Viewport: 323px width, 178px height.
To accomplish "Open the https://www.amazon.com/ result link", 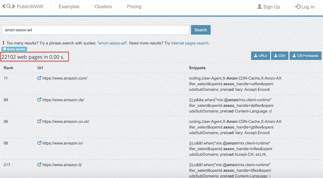I will 65,78.
